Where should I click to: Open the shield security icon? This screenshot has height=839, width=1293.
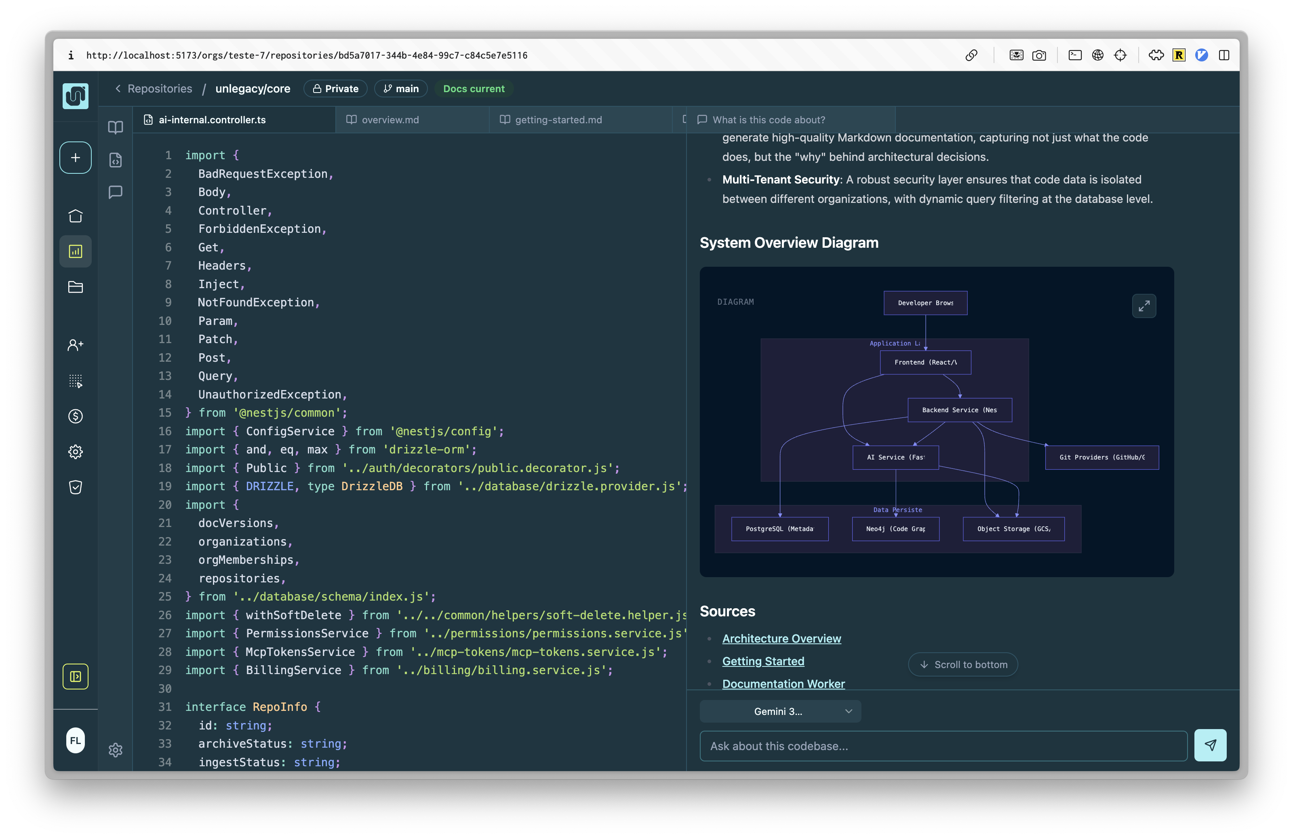point(75,487)
